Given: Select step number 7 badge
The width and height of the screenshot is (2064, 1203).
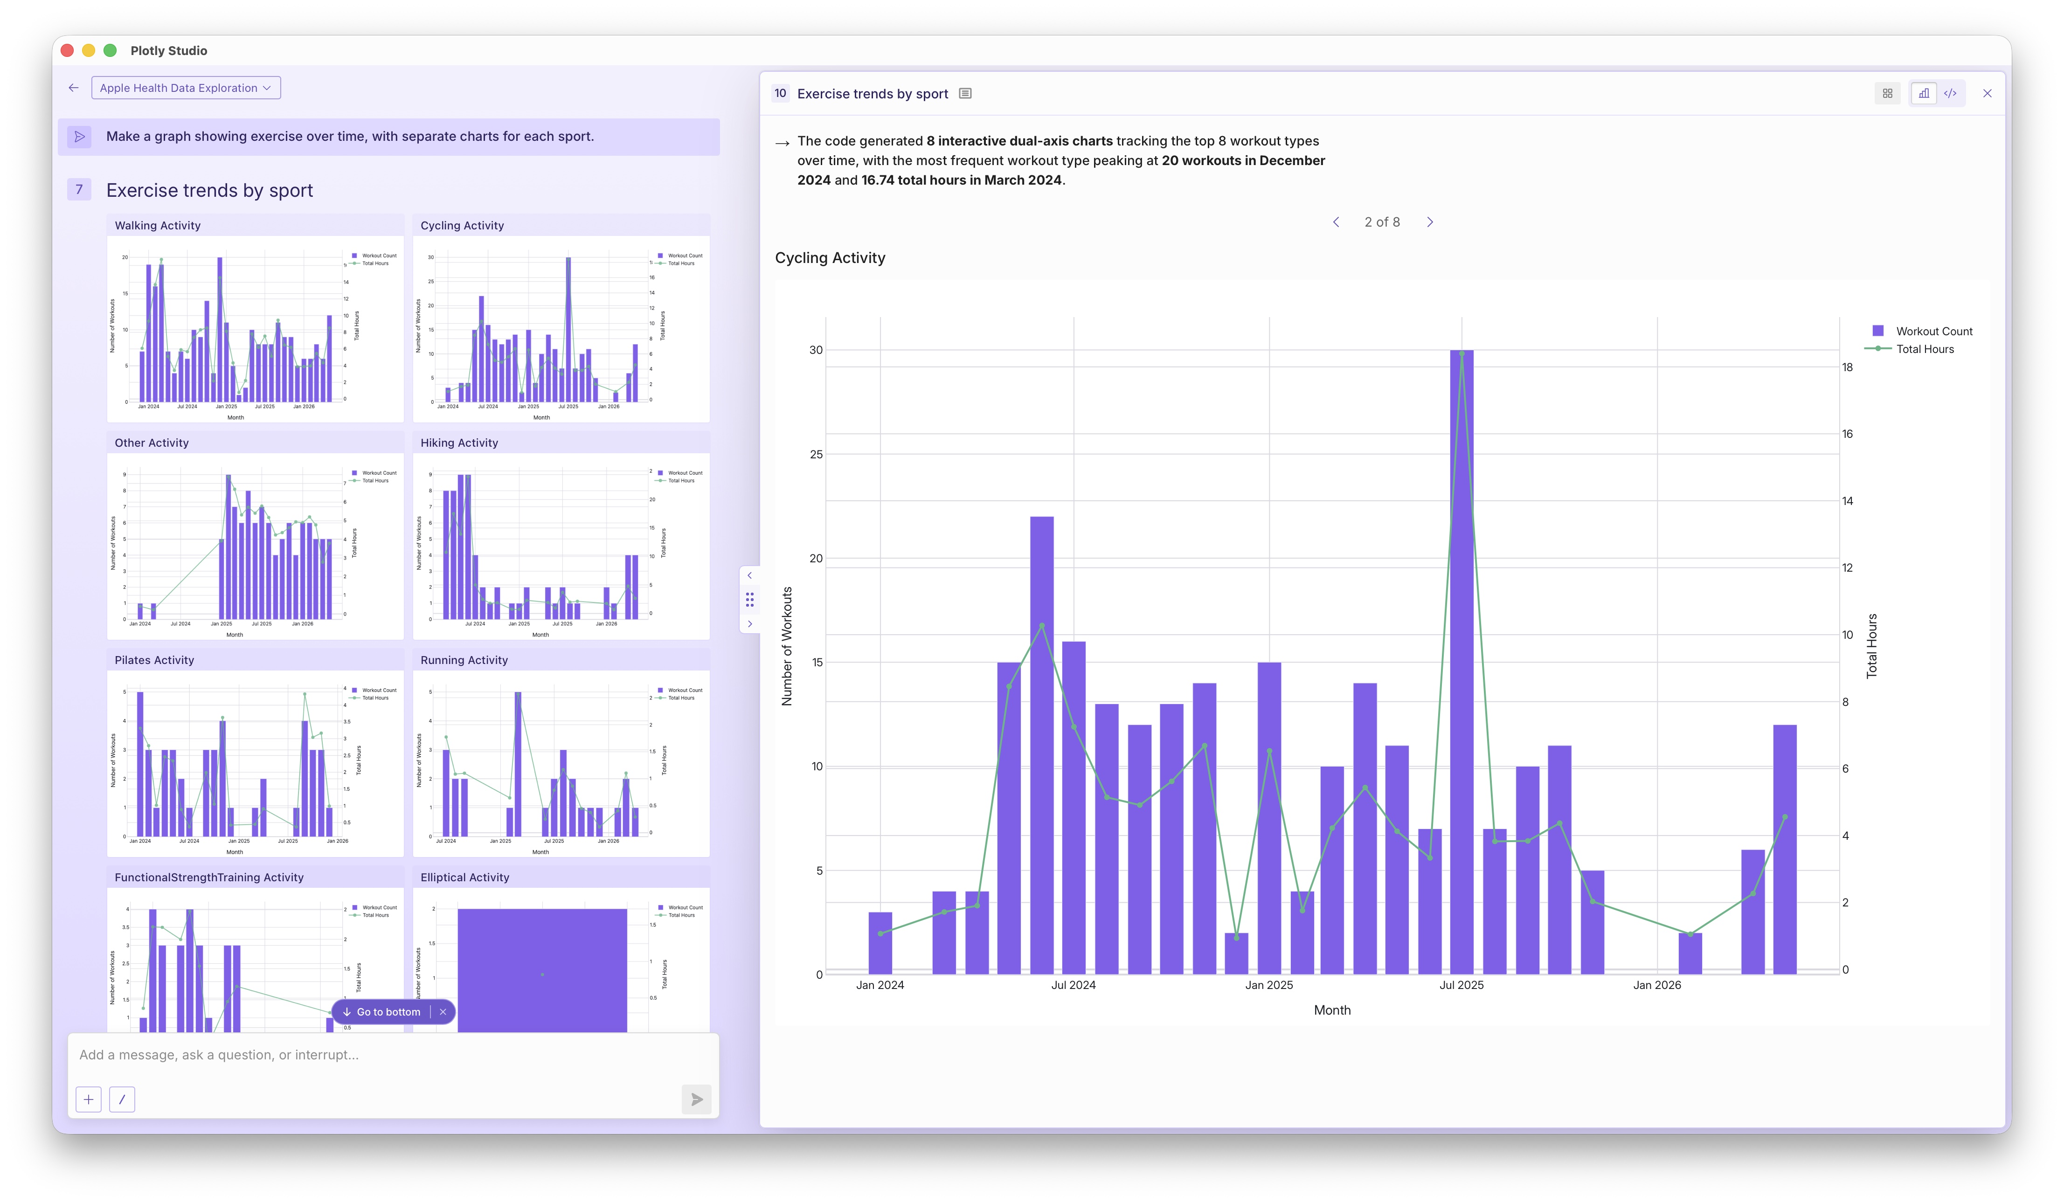Looking at the screenshot, I should 79,190.
